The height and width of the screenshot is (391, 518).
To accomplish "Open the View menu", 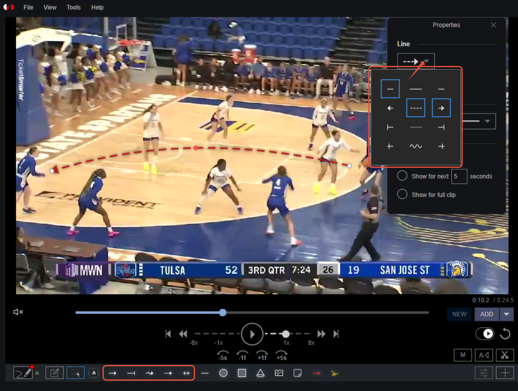I will 50,7.
